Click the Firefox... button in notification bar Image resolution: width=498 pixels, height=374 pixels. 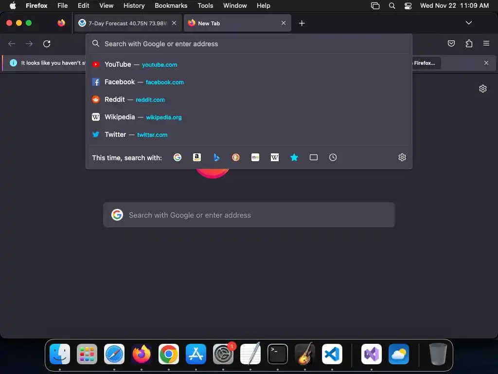click(x=426, y=63)
